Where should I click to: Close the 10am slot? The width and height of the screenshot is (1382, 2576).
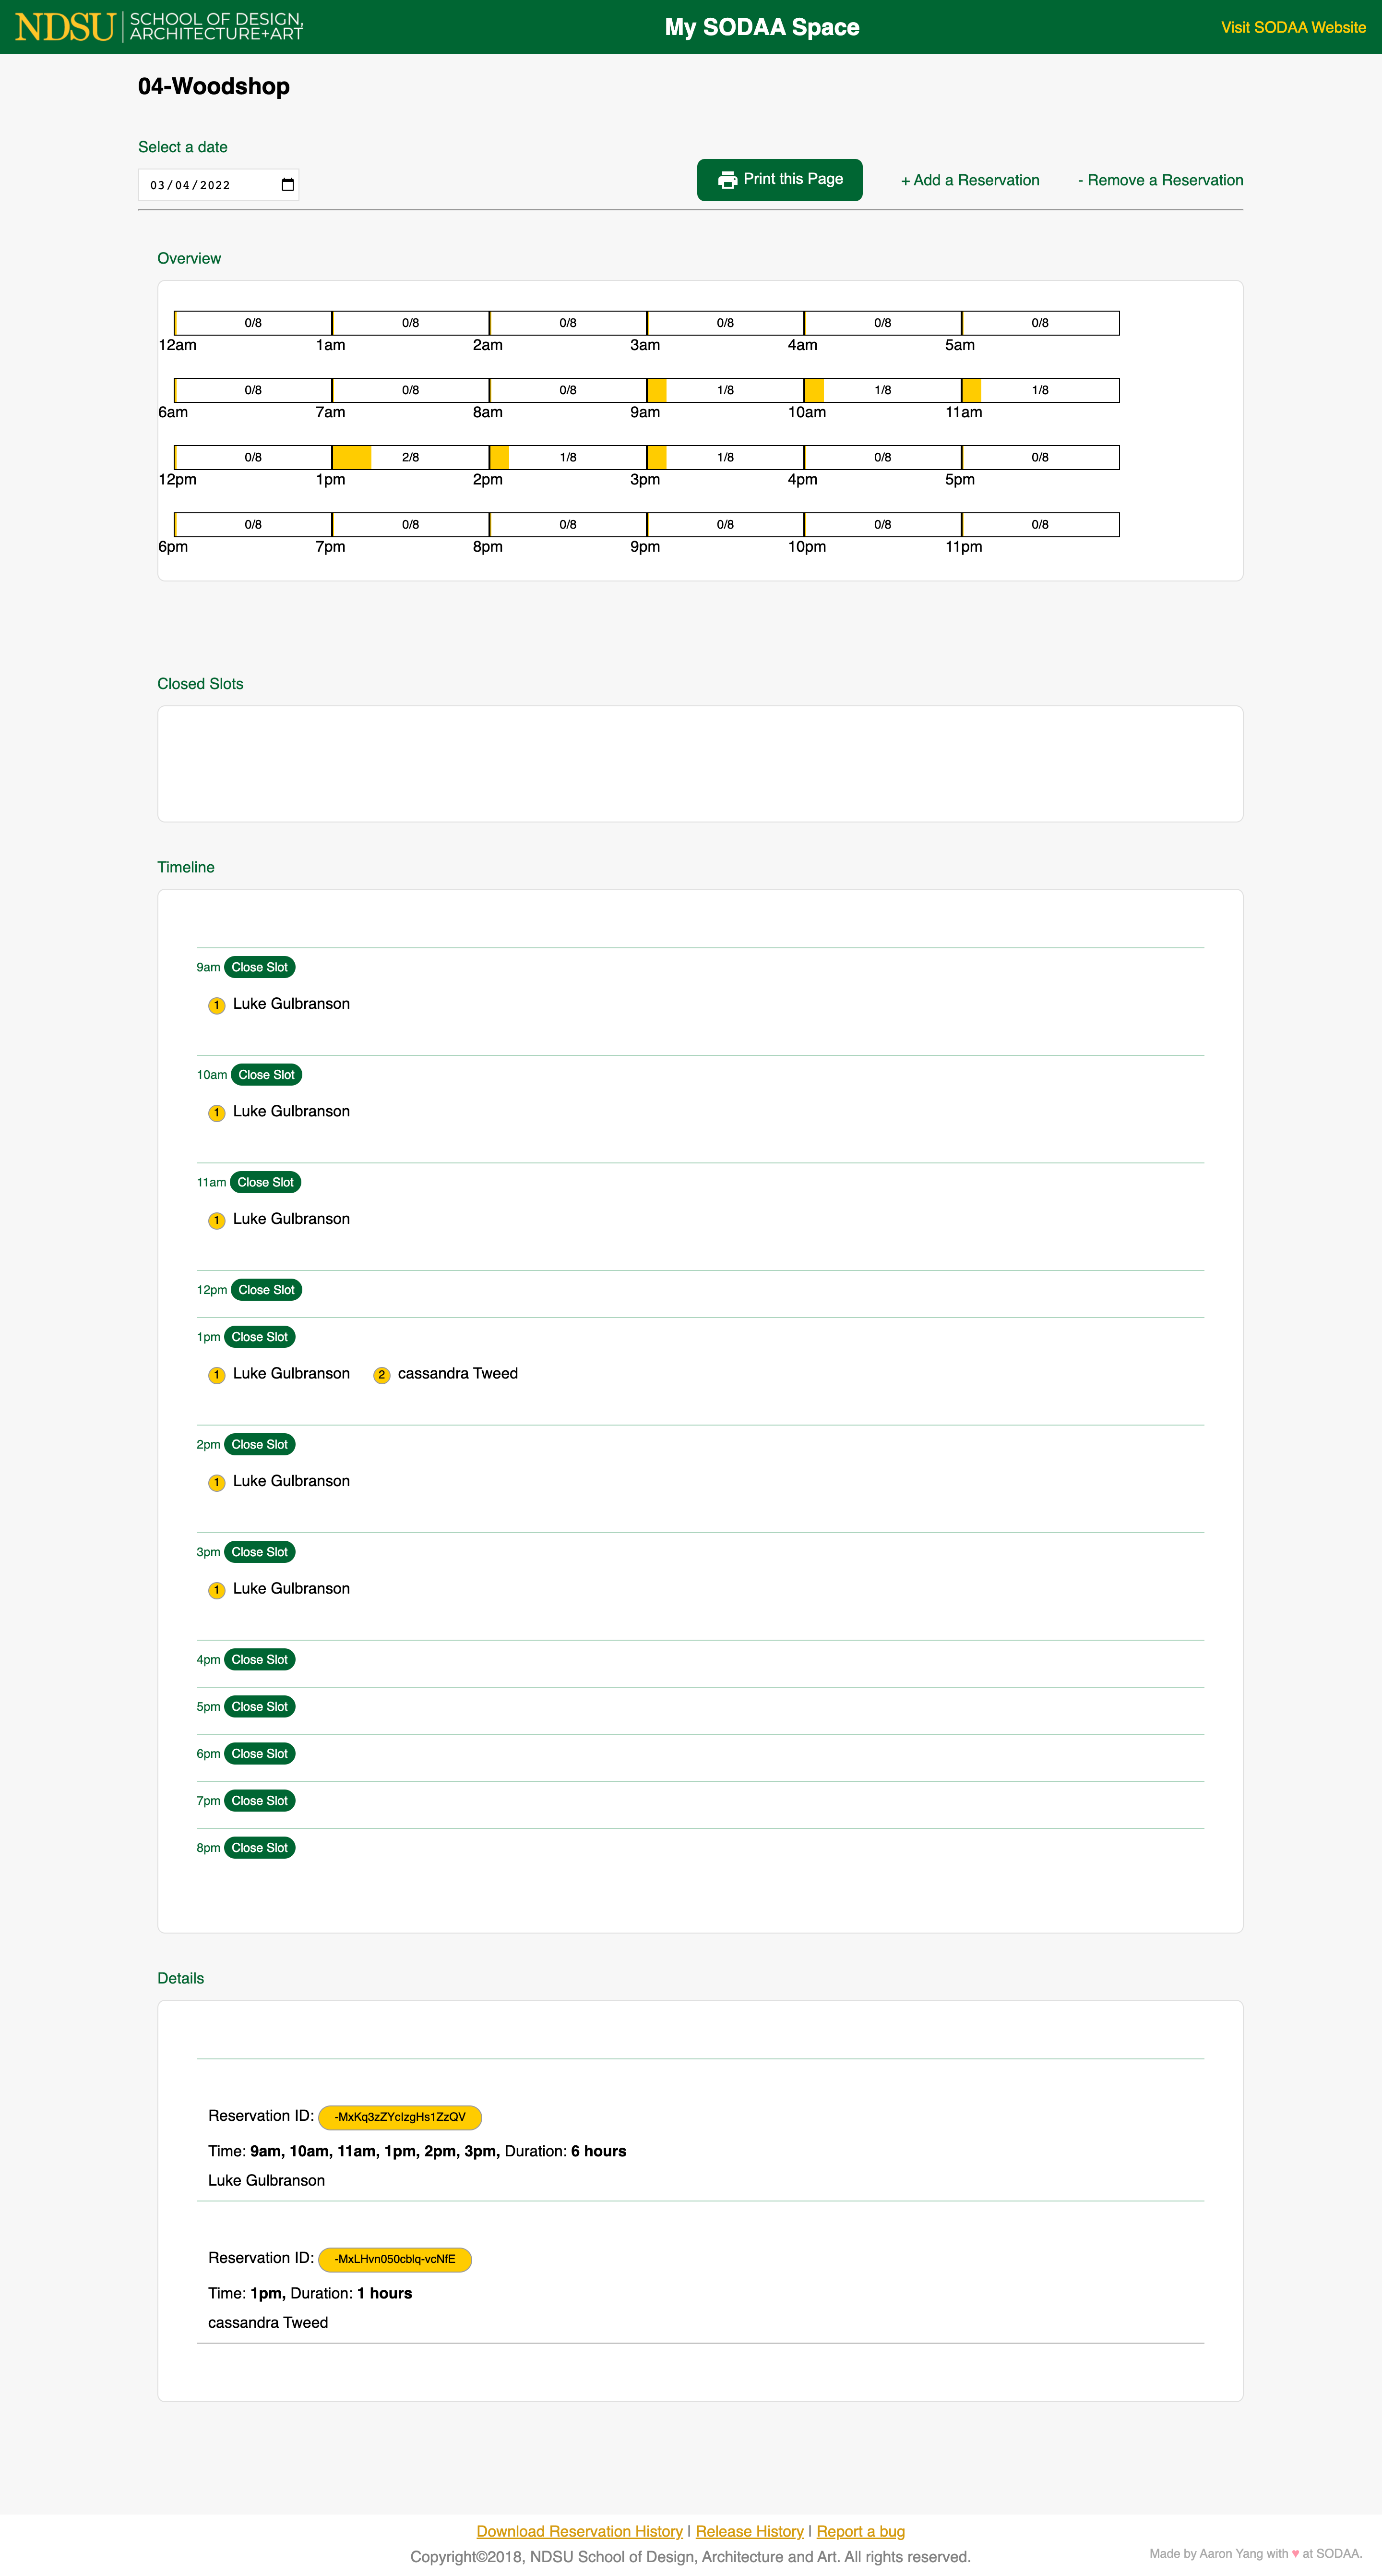pos(267,1075)
